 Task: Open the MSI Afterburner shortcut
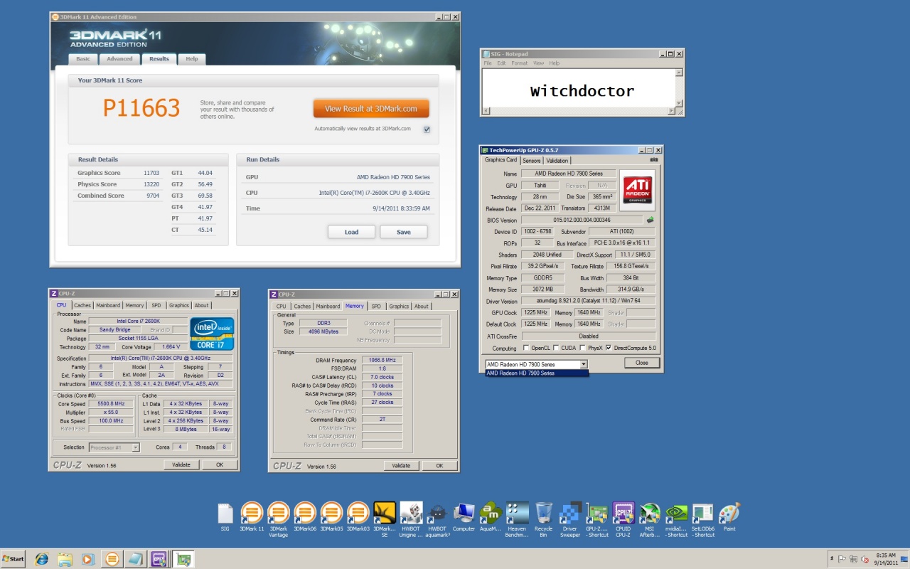coord(650,513)
